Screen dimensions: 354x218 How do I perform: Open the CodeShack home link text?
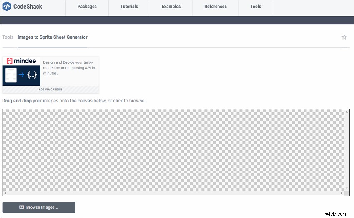28,7
